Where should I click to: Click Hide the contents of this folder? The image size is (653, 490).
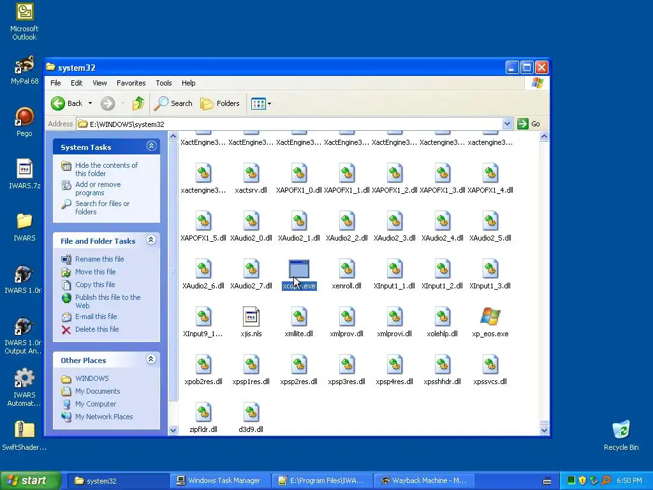(x=106, y=169)
